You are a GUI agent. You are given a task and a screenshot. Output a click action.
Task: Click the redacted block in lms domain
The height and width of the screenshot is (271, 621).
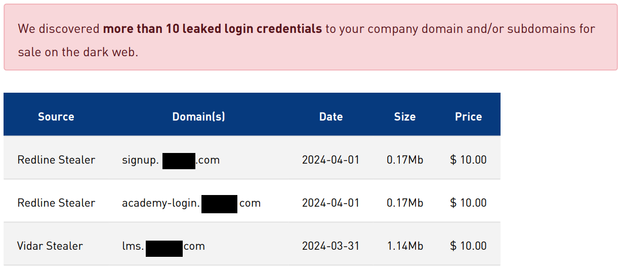coord(164,249)
